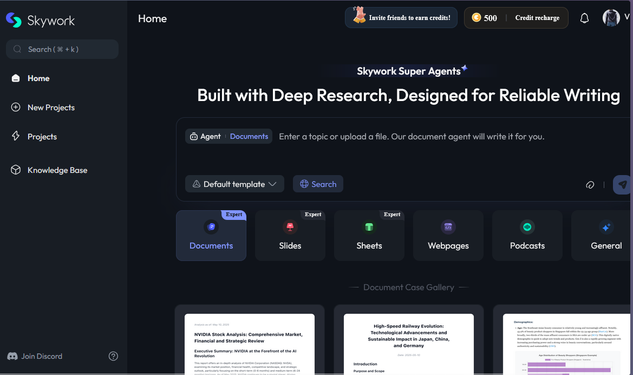Click the Knowledge Base cube icon

pos(16,170)
